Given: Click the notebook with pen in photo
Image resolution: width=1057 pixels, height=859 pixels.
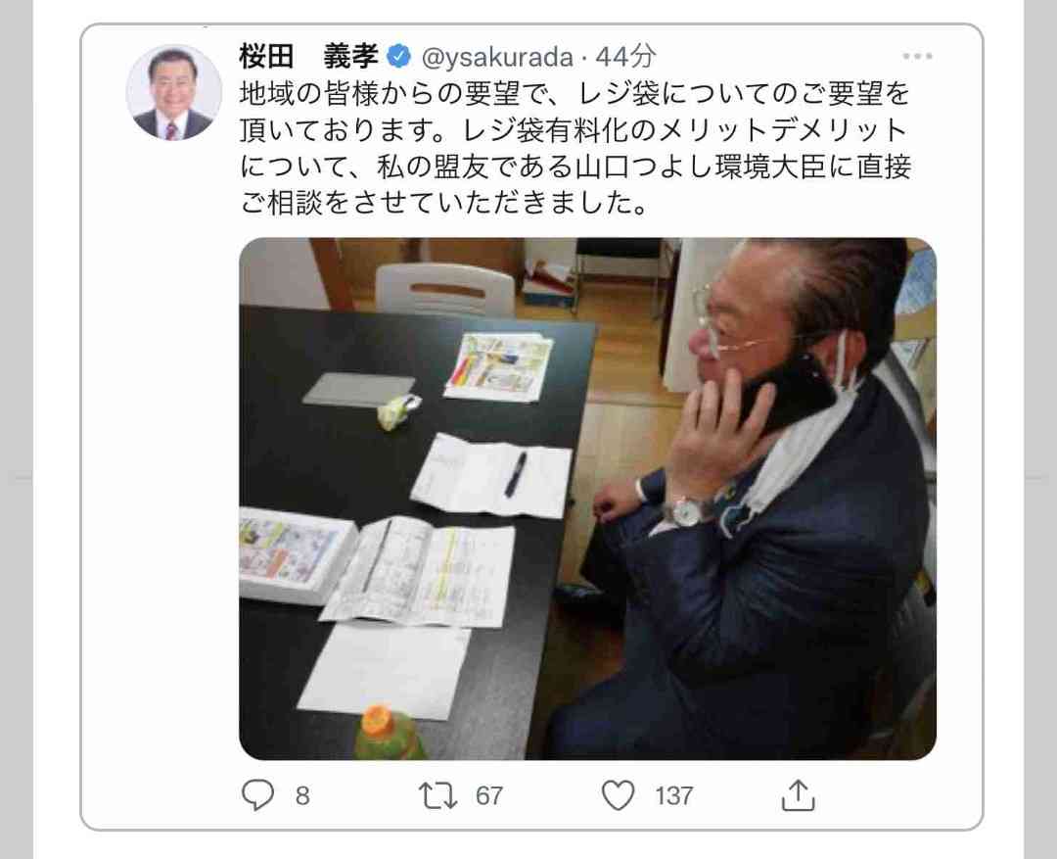Looking at the screenshot, I should click(491, 476).
